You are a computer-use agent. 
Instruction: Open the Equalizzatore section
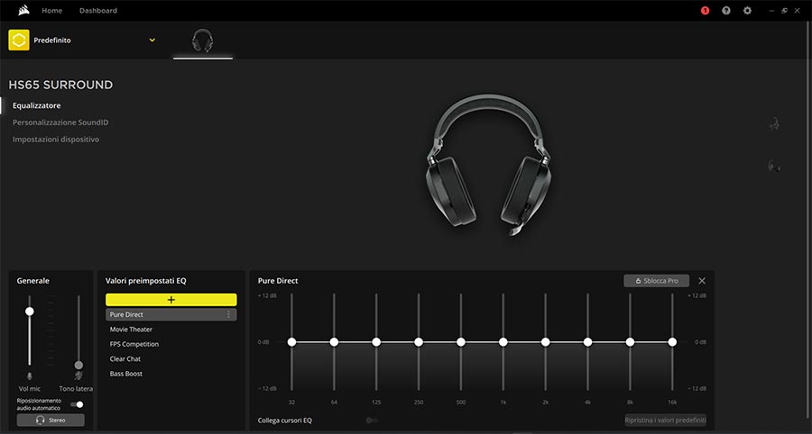(x=37, y=105)
